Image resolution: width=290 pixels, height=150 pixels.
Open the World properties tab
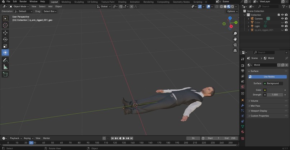coord(243,87)
